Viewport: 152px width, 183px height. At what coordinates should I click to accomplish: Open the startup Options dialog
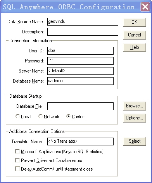tap(135, 118)
